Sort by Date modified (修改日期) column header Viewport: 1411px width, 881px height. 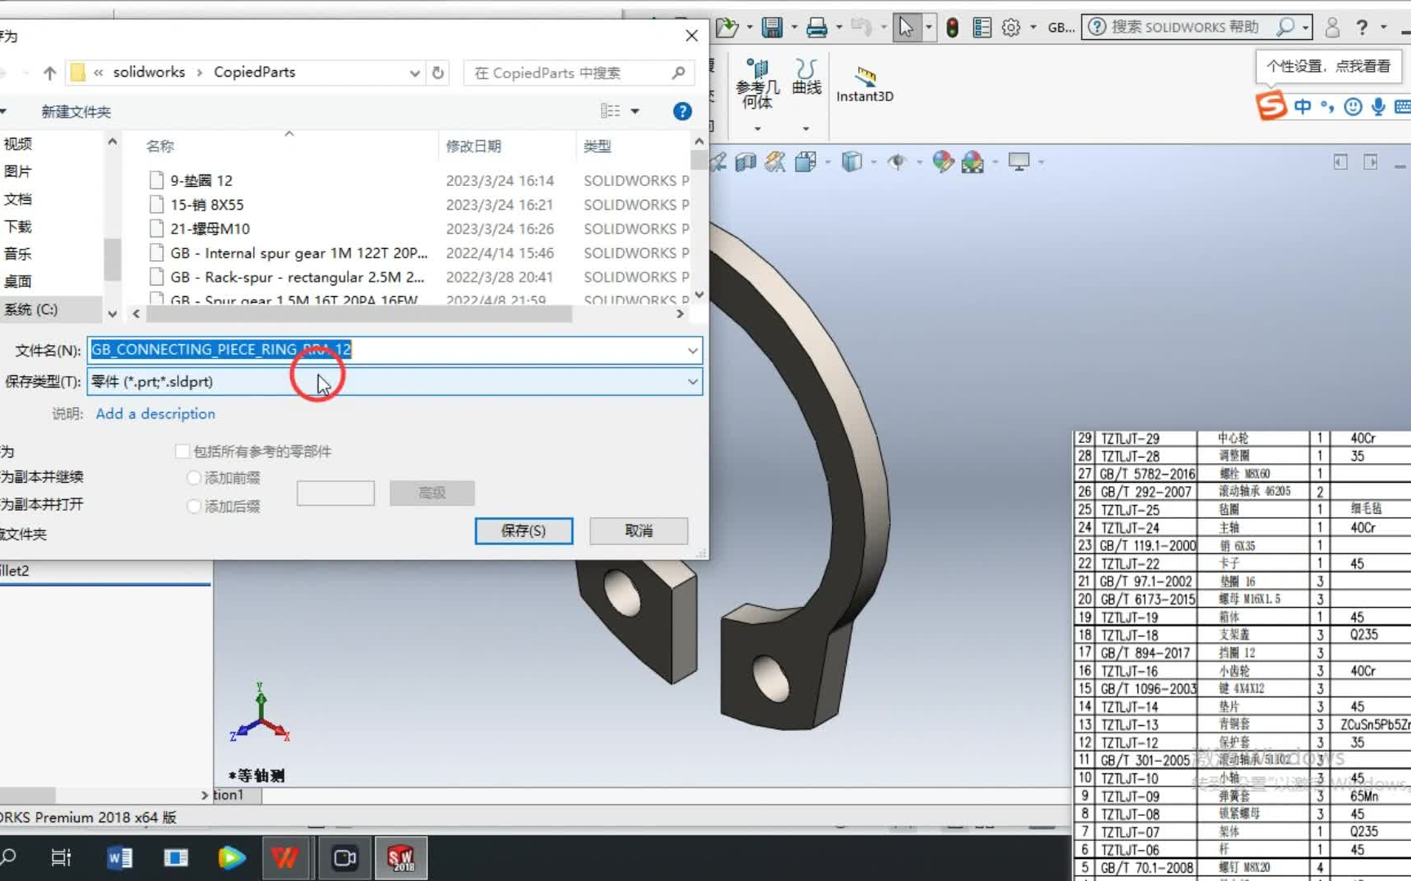474,146
